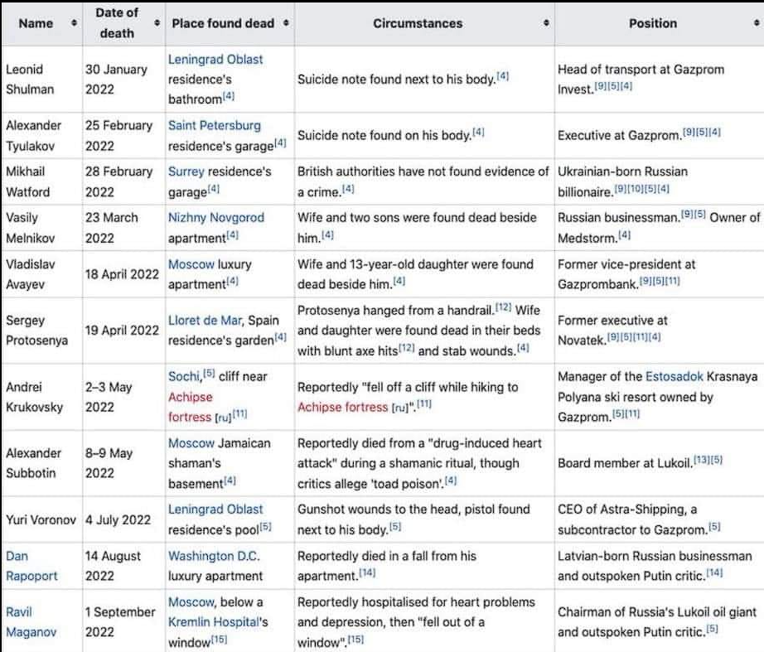Sort by Position column arrows
The height and width of the screenshot is (652, 764).
757,23
